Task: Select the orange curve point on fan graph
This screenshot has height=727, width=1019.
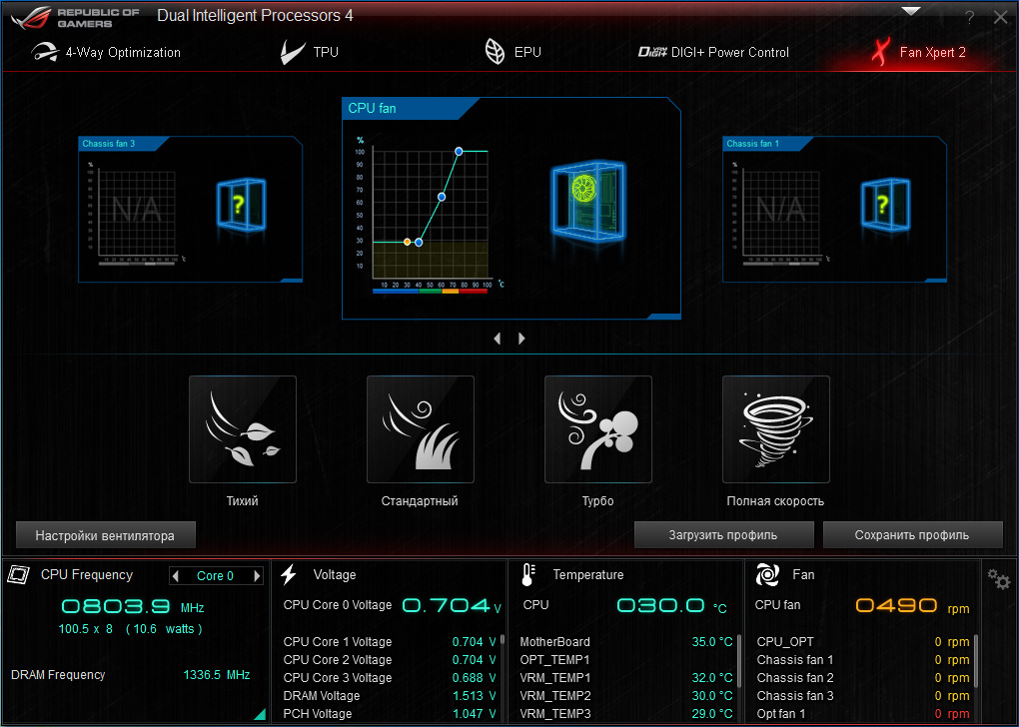Action: 407,242
